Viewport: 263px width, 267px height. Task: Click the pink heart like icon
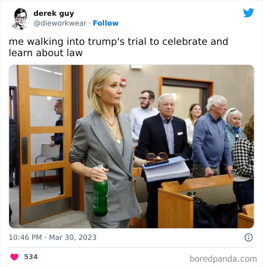pyautogui.click(x=14, y=257)
